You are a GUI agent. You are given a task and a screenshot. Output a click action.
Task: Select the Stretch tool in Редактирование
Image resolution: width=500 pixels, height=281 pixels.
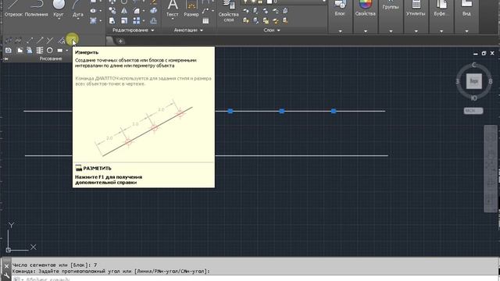pos(112,21)
